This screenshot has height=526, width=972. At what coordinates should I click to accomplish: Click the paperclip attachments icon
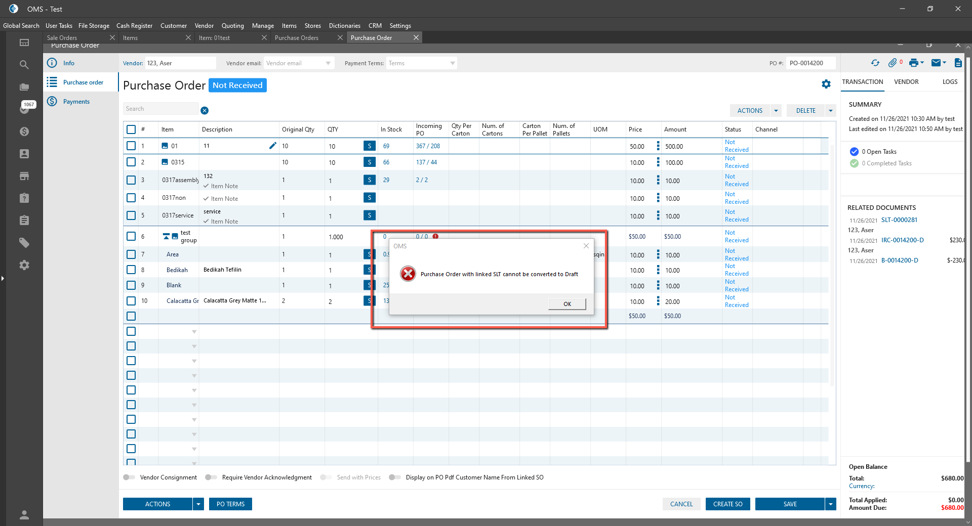pyautogui.click(x=893, y=63)
